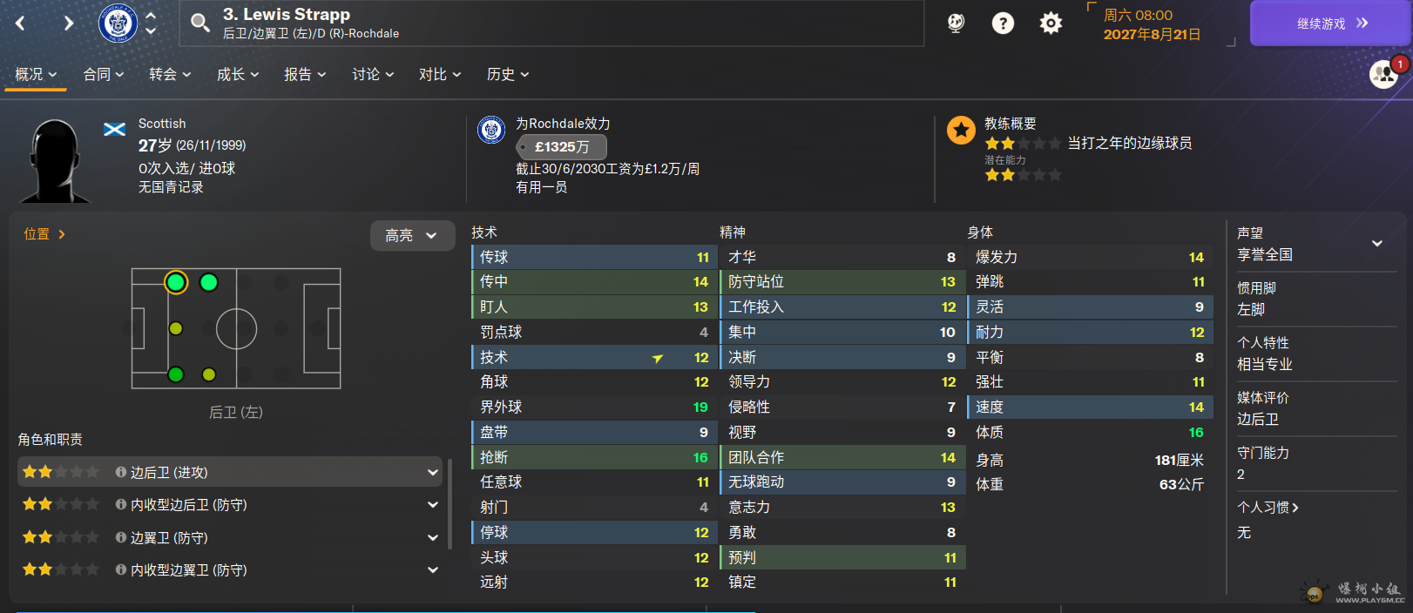Image resolution: width=1413 pixels, height=613 pixels.
Task: Click the forward navigation arrow
Action: click(x=68, y=24)
